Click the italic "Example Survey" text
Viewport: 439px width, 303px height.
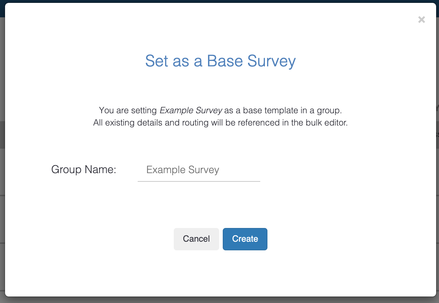[191, 110]
